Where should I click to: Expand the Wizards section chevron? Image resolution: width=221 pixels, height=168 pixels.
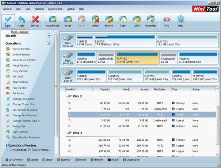coord(49,35)
